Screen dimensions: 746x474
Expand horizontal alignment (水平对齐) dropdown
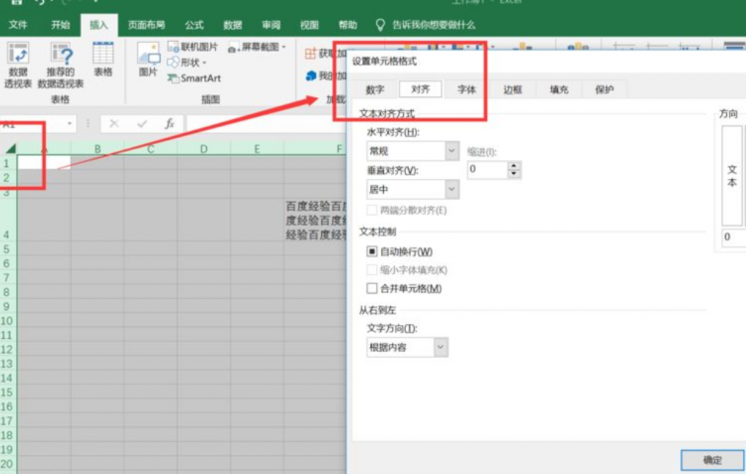(452, 151)
